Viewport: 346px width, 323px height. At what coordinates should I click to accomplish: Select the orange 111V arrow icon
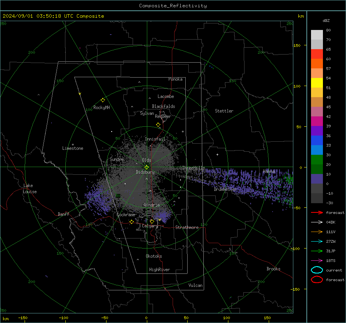coord(317,232)
